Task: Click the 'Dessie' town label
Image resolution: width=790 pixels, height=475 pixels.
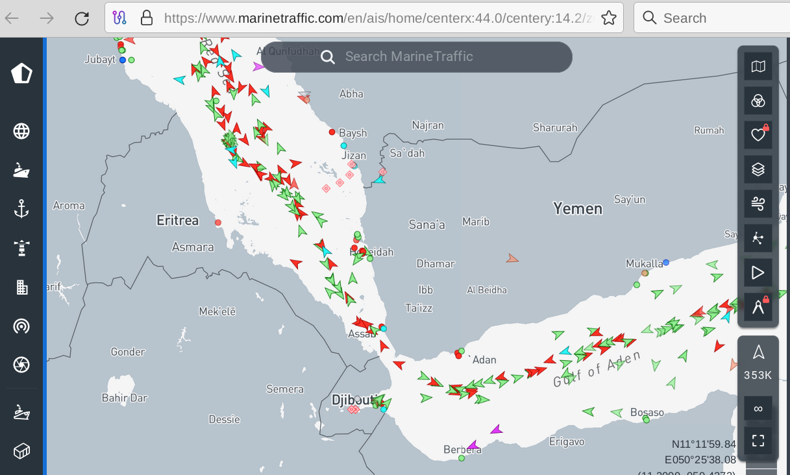Action: coord(225,419)
